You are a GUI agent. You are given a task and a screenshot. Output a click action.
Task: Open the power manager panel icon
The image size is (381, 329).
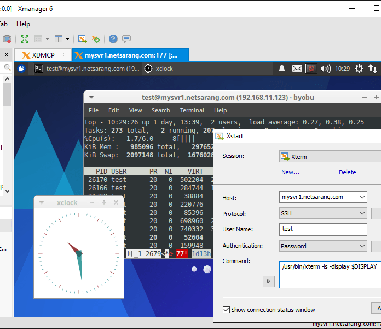[359, 69]
